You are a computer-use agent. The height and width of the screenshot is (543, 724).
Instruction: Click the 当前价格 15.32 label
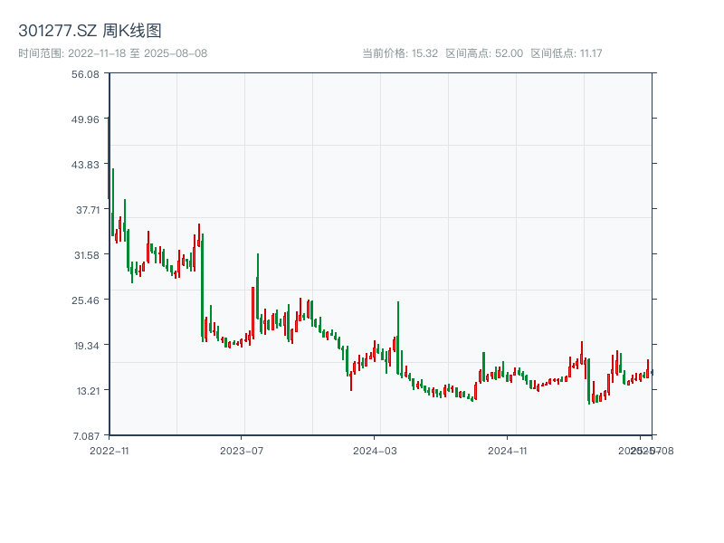(x=400, y=53)
